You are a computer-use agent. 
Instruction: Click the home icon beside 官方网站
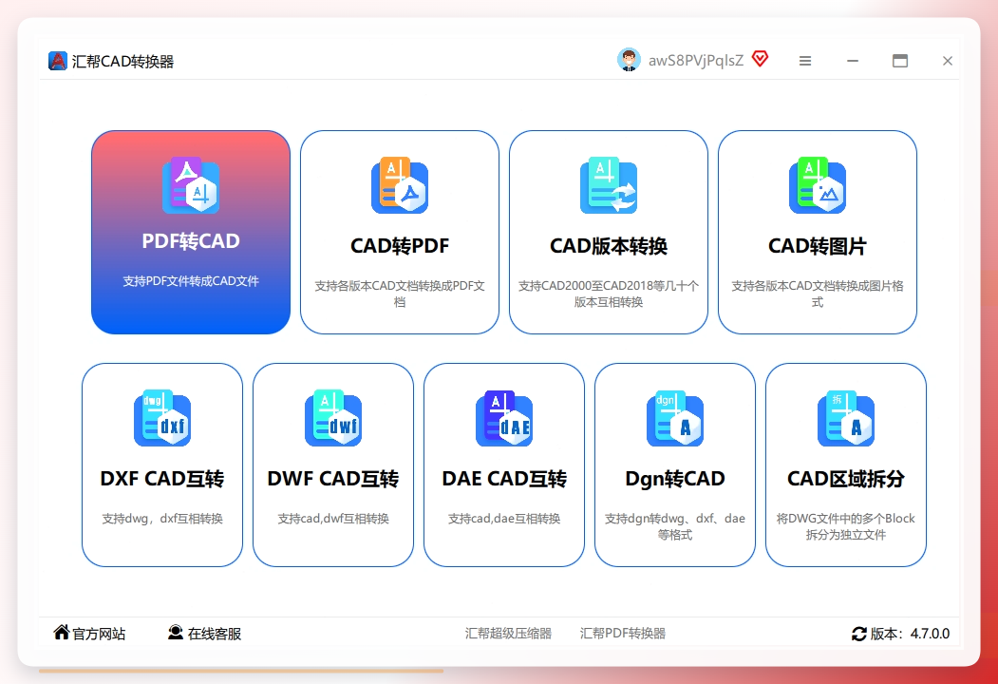(x=61, y=632)
